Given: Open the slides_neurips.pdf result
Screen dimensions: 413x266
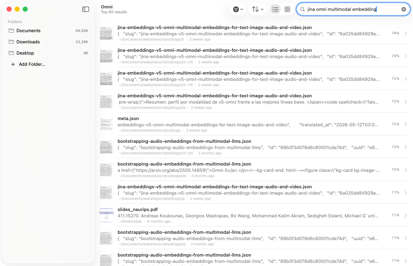Looking at the screenshot, I should (x=253, y=215).
